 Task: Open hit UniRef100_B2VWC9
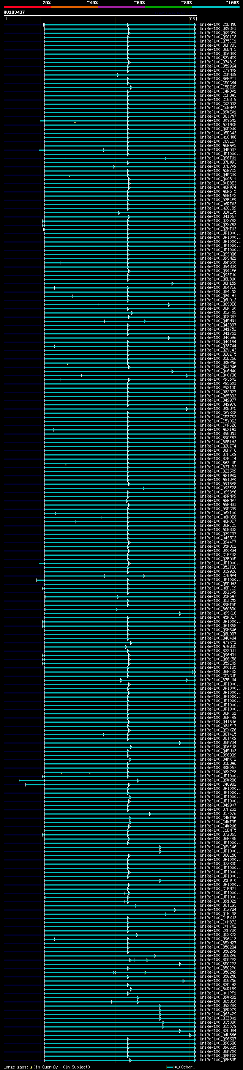click(218, 58)
